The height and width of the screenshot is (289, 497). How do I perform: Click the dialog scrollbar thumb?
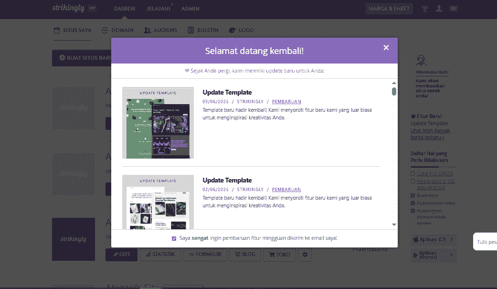tap(394, 91)
